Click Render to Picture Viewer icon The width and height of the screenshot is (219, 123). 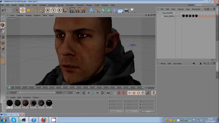(x=78, y=10)
